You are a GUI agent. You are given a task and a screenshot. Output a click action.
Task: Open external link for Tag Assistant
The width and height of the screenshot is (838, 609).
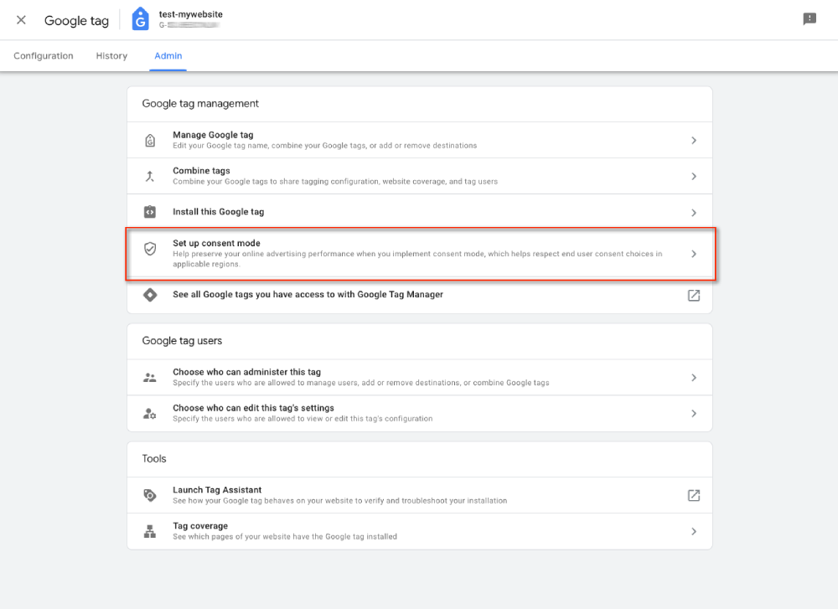click(694, 495)
